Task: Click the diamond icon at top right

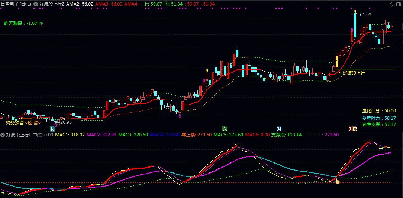Action: coord(391,4)
